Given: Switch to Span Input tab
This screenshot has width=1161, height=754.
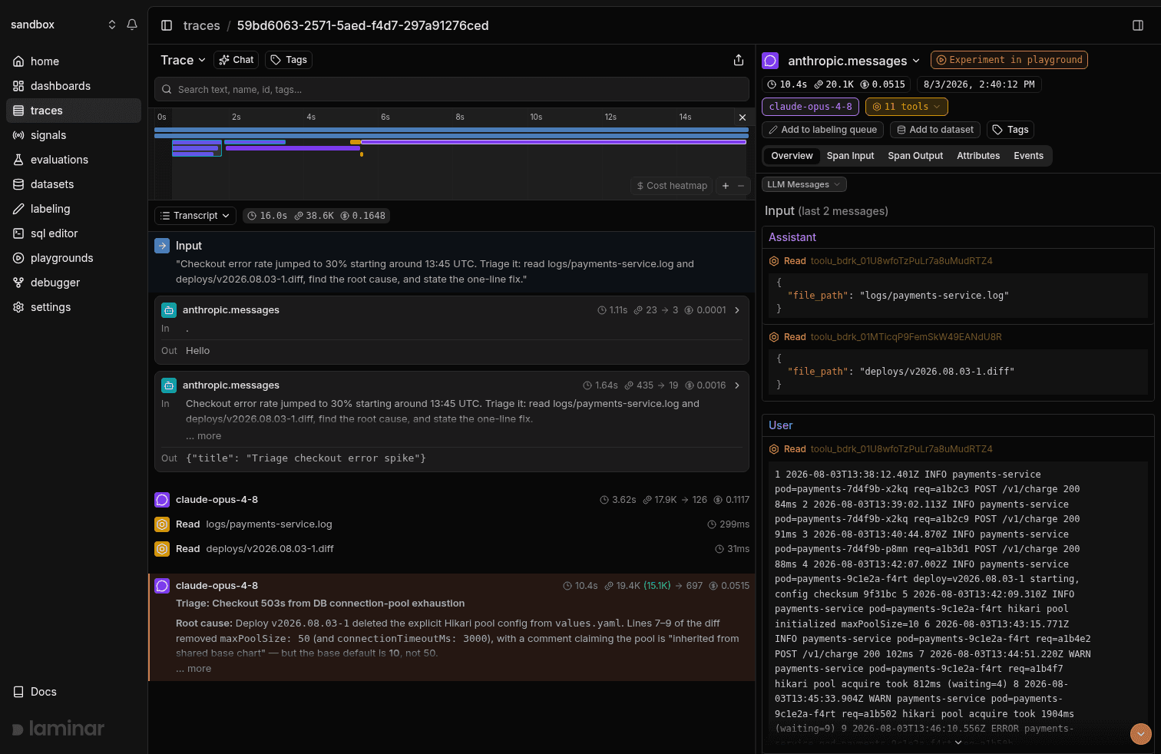Looking at the screenshot, I should pos(850,156).
